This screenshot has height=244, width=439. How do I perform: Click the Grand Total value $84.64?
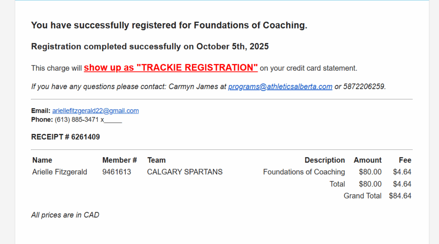tap(400, 196)
